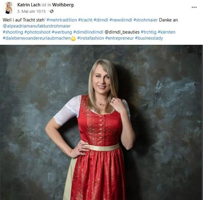Click the post timestamp 5. Mai um 10:15
Viewport: 203px width, 200px height.
(31, 11)
